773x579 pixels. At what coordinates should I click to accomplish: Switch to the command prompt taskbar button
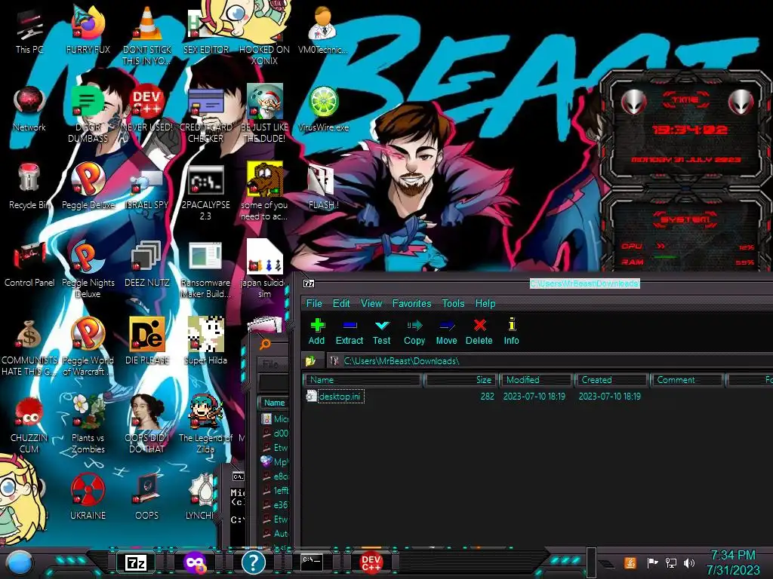[x=312, y=562]
